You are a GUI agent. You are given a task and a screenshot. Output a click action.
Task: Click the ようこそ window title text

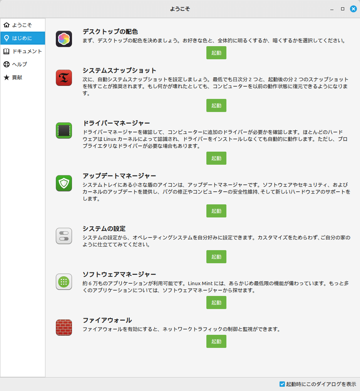180,9
